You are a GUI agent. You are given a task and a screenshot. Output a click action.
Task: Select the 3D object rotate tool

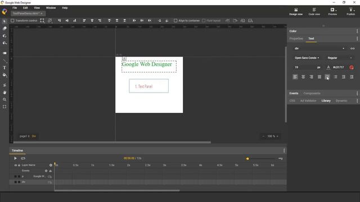point(4,36)
